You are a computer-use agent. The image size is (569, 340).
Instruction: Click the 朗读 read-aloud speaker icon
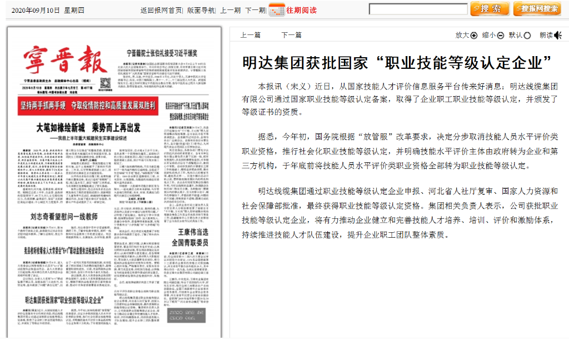(557, 36)
